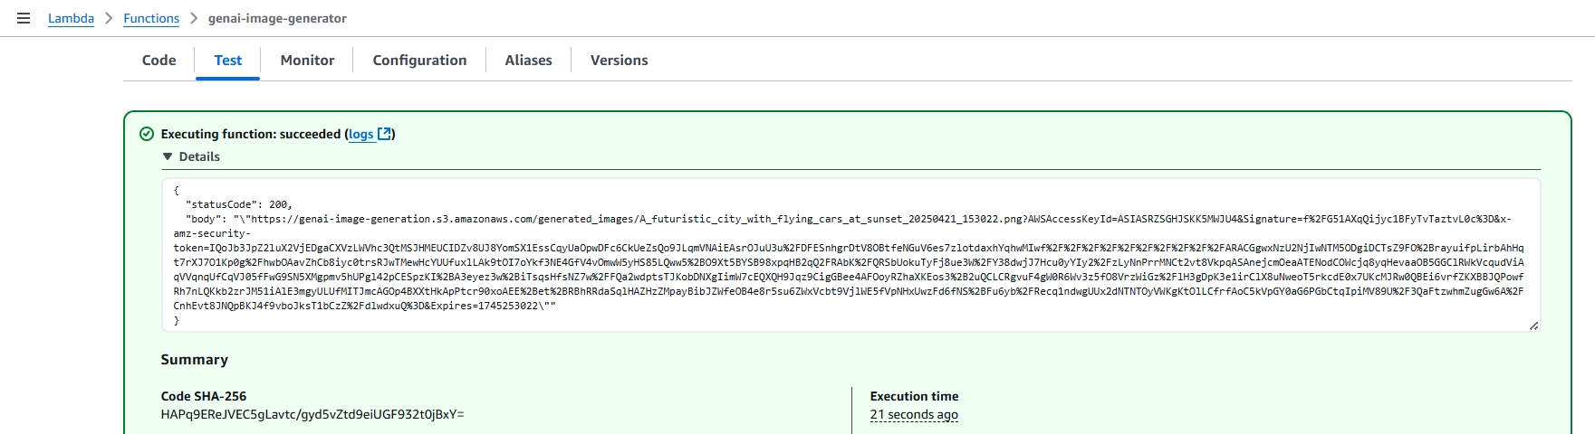Select the Test tab
1595x434 pixels.
pos(228,61)
